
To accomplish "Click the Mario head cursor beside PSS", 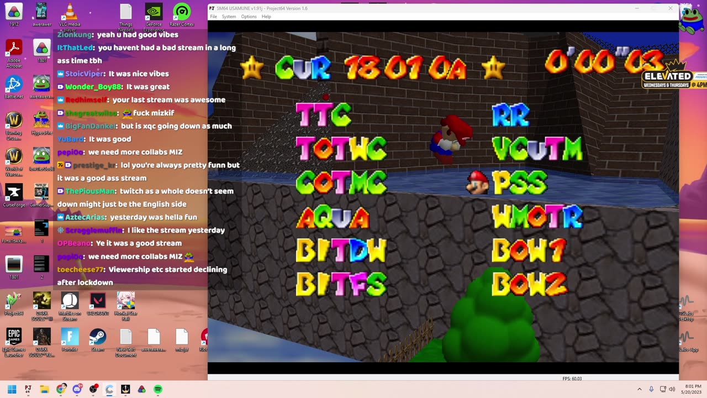I will point(478,182).
